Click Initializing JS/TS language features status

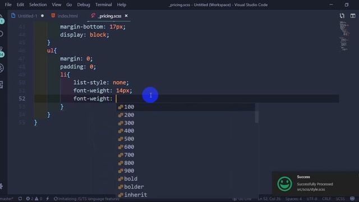click(x=86, y=199)
